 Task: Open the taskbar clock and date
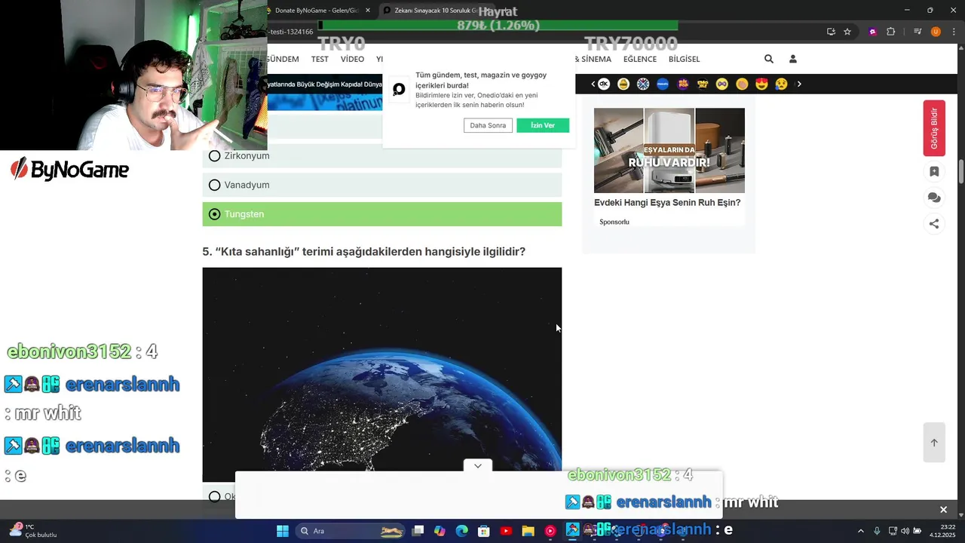pyautogui.click(x=942, y=531)
